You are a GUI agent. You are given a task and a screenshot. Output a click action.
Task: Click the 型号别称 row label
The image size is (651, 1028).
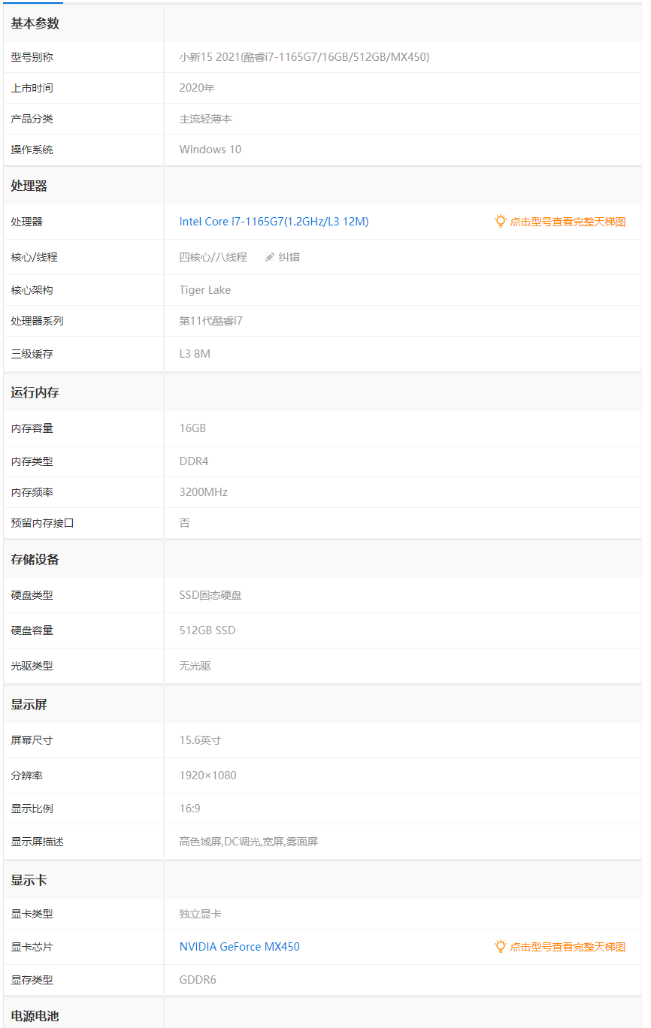tap(32, 57)
